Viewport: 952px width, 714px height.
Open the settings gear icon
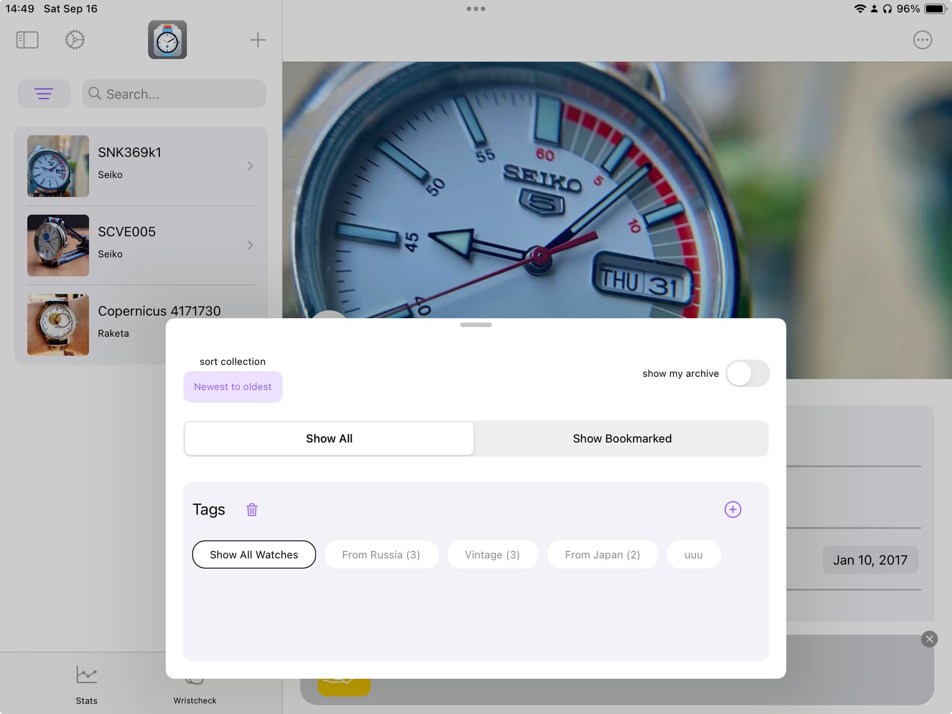pyautogui.click(x=75, y=40)
